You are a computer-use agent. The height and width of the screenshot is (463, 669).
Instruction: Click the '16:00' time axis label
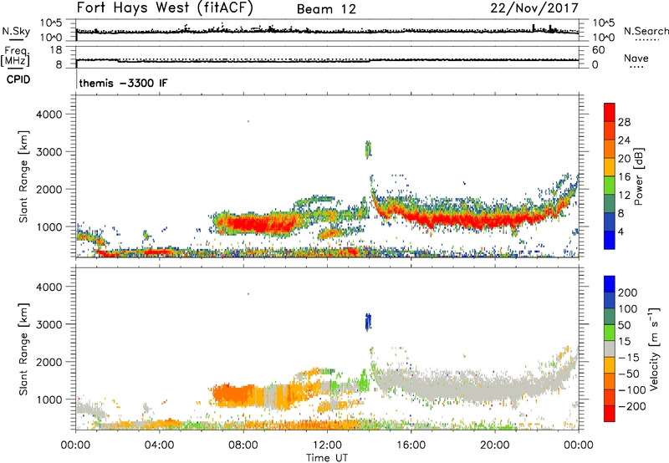[x=411, y=445]
